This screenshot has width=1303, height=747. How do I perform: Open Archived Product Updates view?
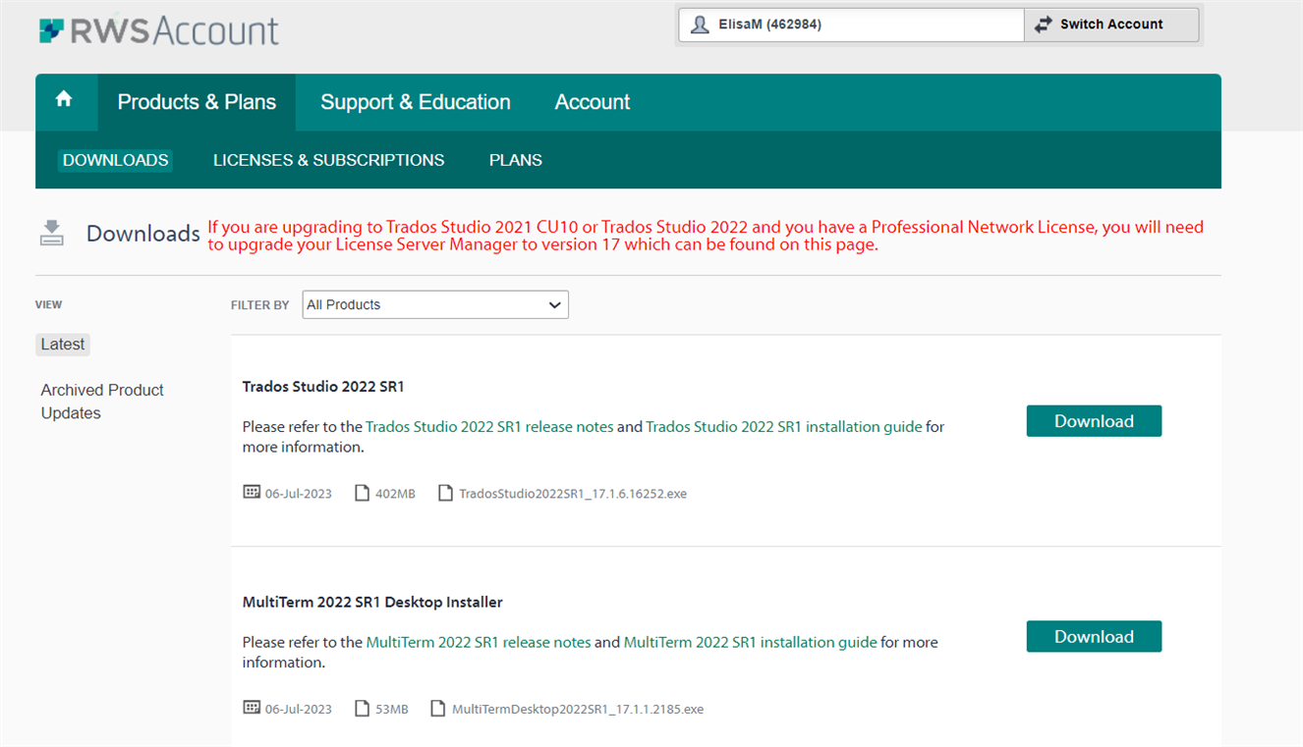tap(102, 401)
